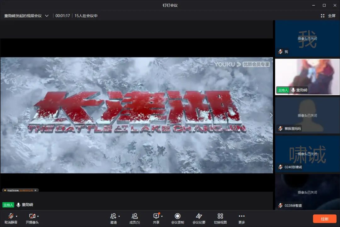The image size is (340, 227).
Task: Unmute the microphone with 取消静音
Action: coord(11,218)
